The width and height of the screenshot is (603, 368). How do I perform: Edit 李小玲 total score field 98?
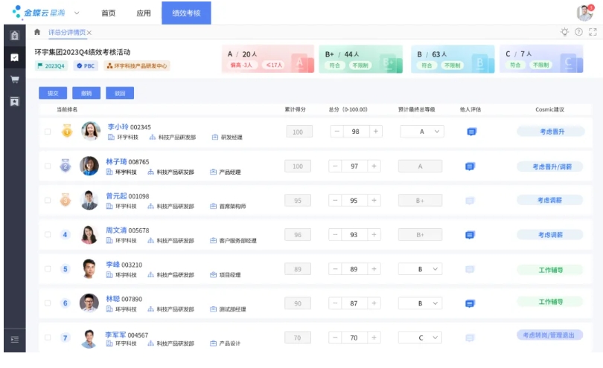(x=356, y=132)
